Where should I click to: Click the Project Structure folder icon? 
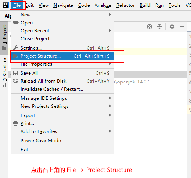[16, 56]
